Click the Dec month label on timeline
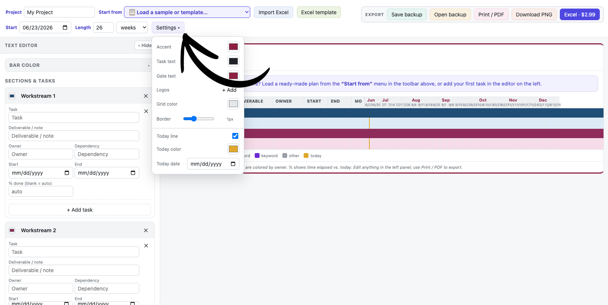This screenshot has width=608, height=305. point(543,100)
